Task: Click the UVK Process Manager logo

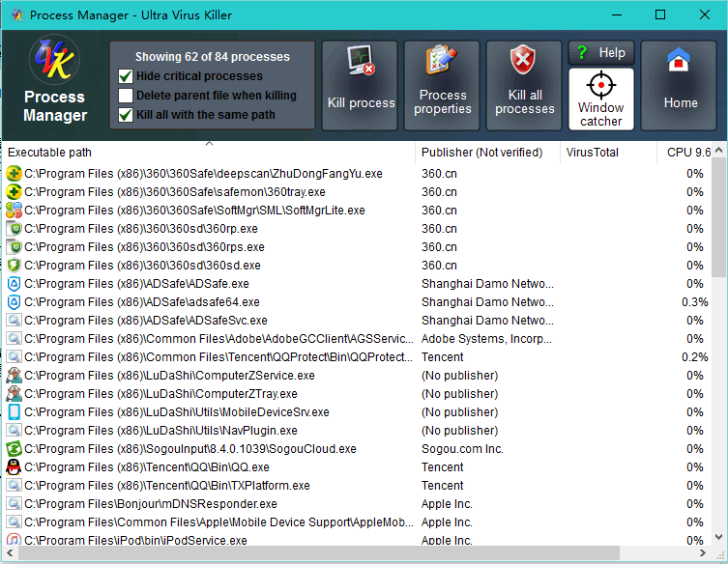Action: pos(54,62)
